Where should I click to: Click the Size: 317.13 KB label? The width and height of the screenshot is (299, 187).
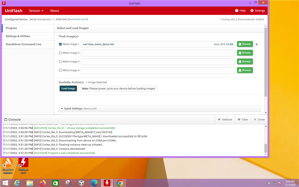coord(223,44)
